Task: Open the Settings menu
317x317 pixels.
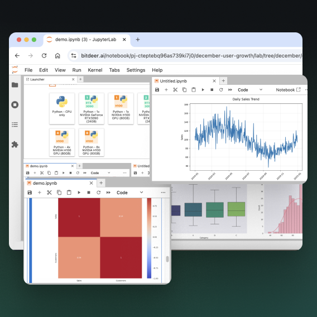Action: (136, 70)
